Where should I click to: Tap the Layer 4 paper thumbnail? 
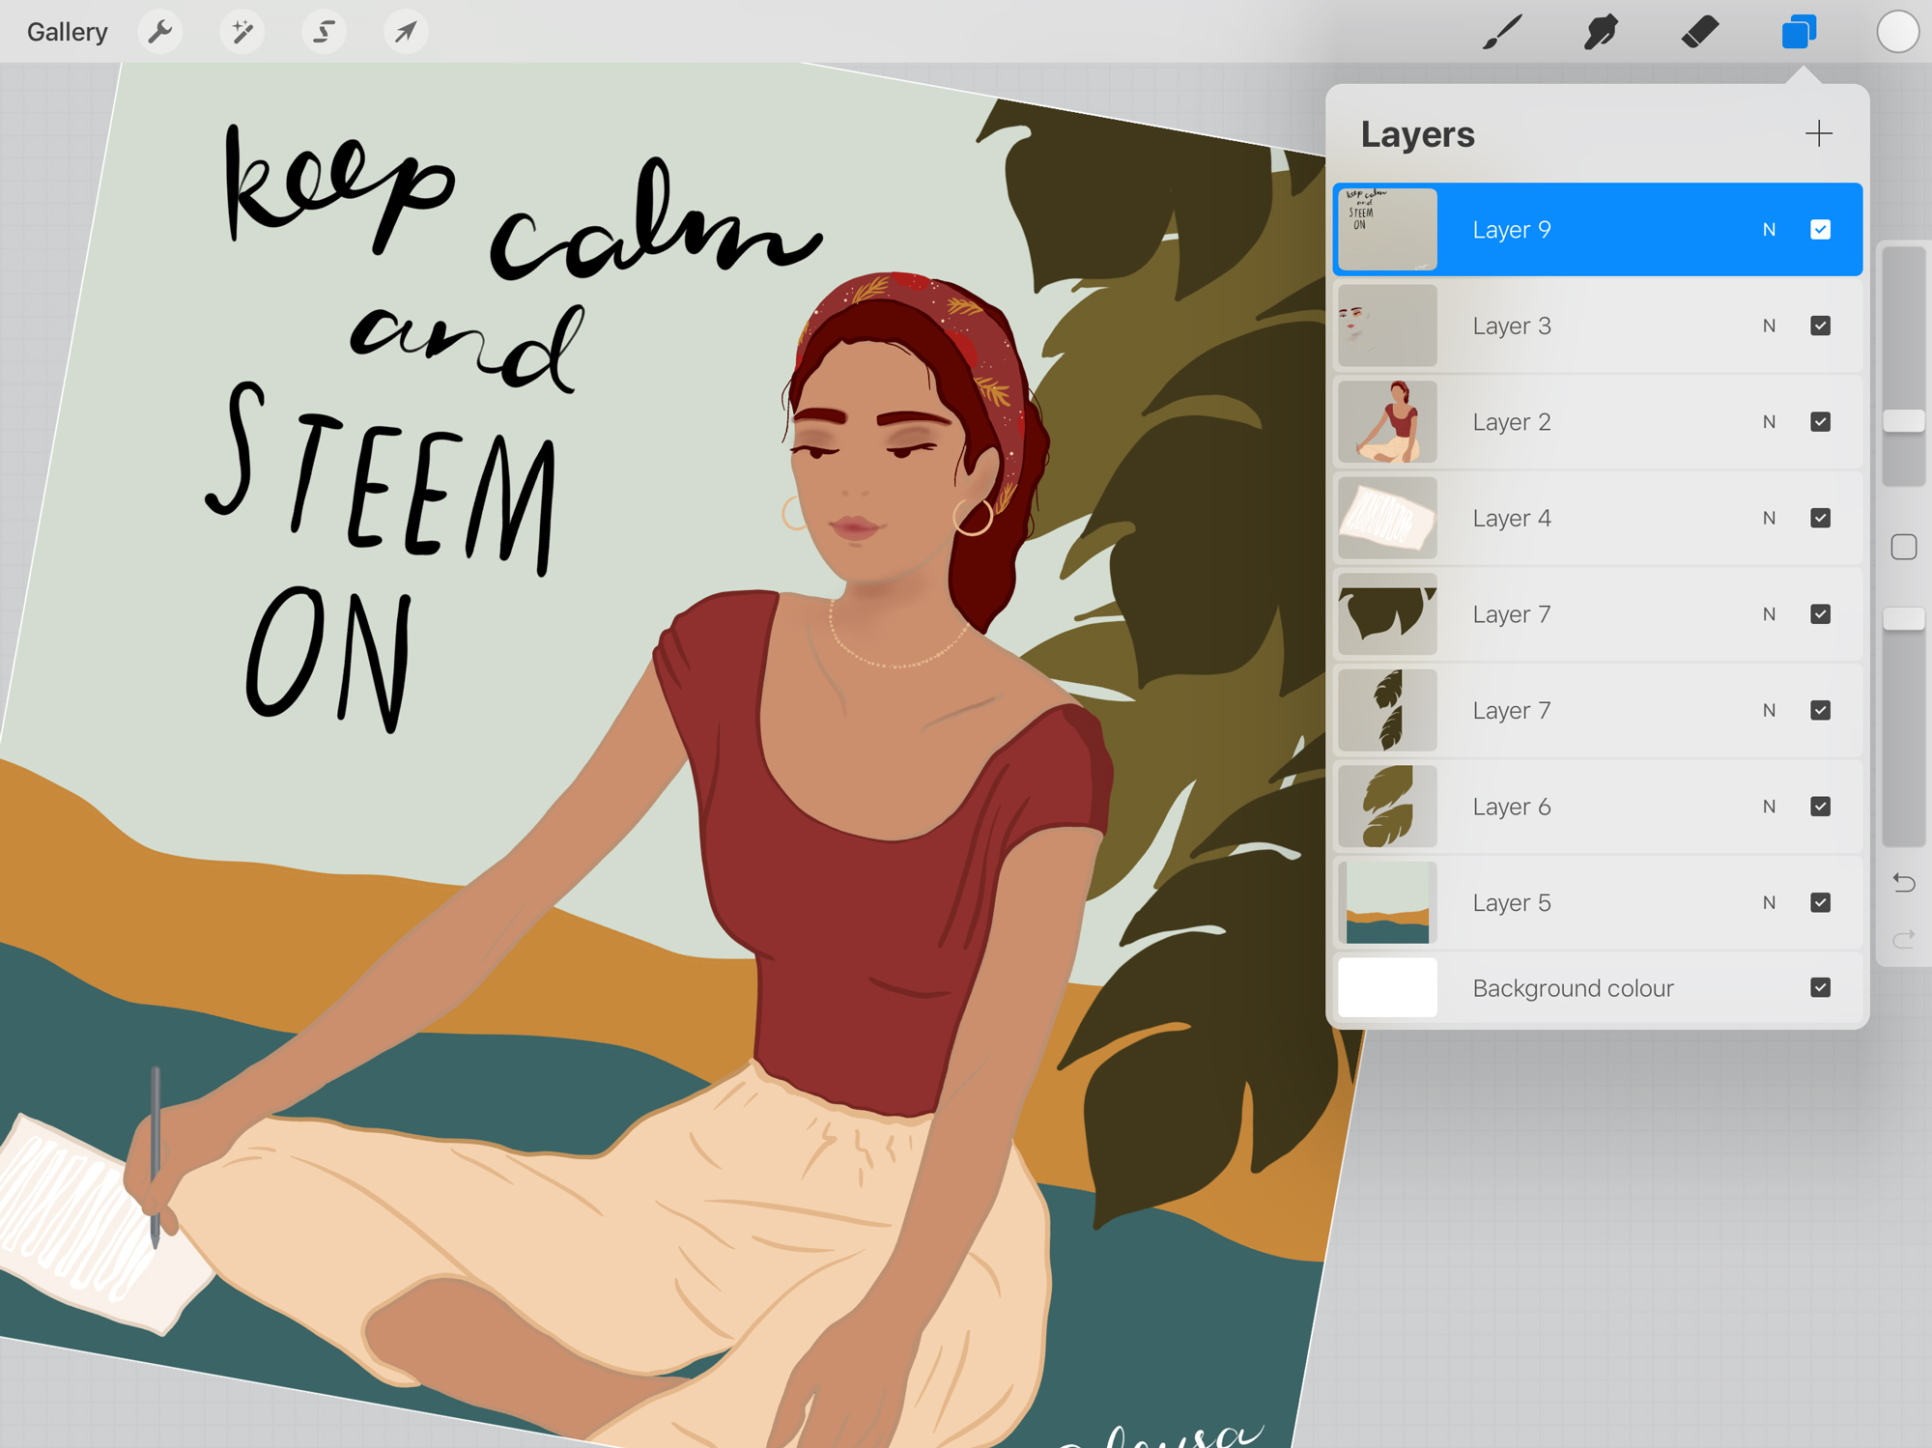pyautogui.click(x=1387, y=518)
